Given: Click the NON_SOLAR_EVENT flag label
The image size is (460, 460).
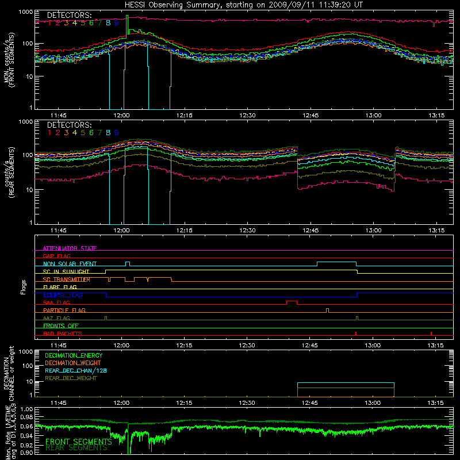Looking at the screenshot, I should [x=70, y=264].
